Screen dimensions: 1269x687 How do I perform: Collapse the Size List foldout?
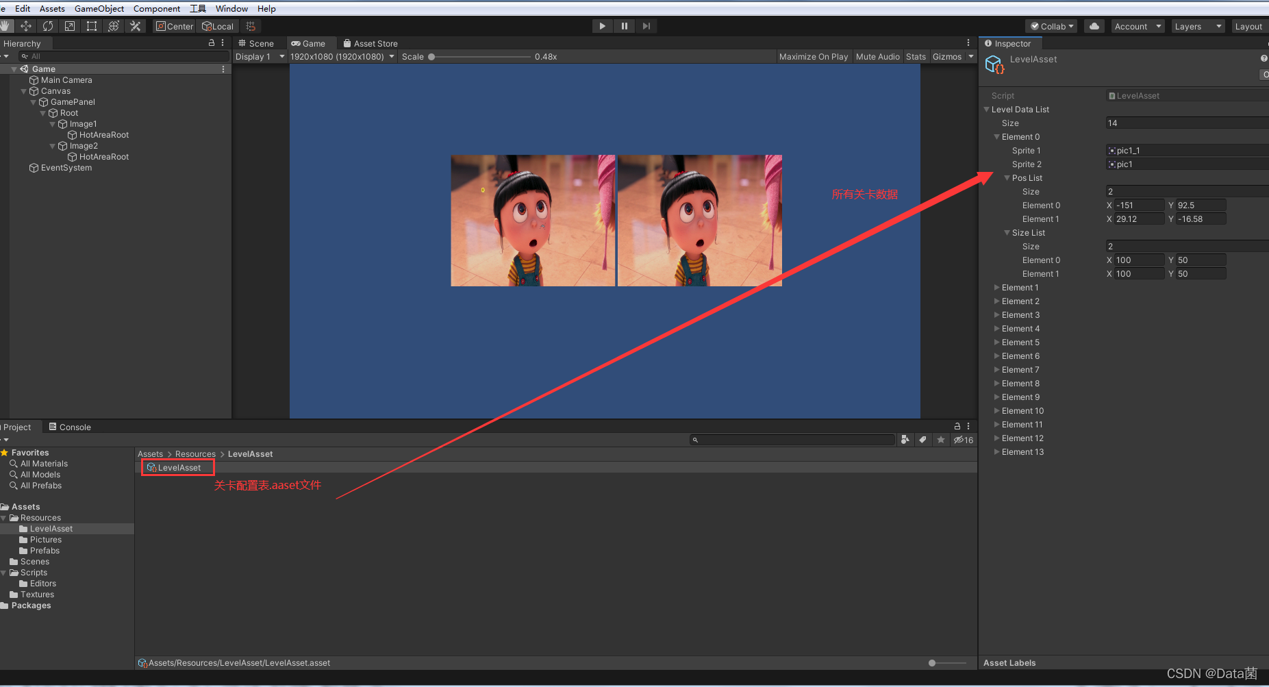(1007, 233)
